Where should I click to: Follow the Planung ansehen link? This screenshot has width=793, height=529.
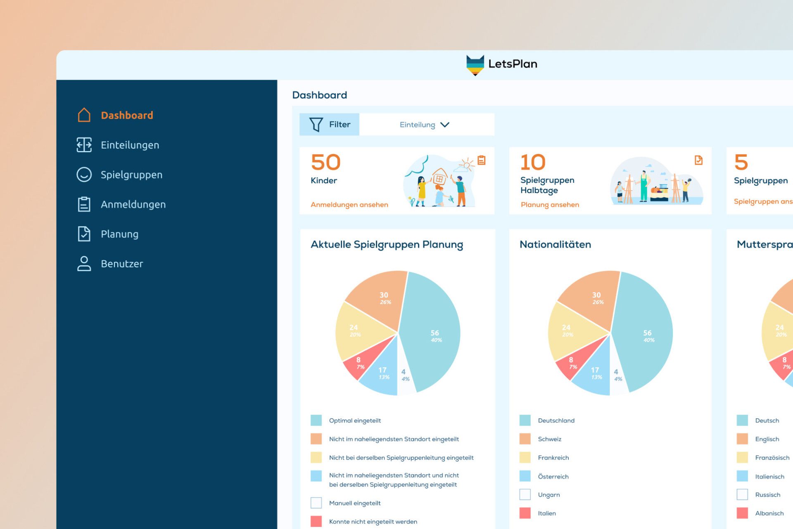(549, 205)
